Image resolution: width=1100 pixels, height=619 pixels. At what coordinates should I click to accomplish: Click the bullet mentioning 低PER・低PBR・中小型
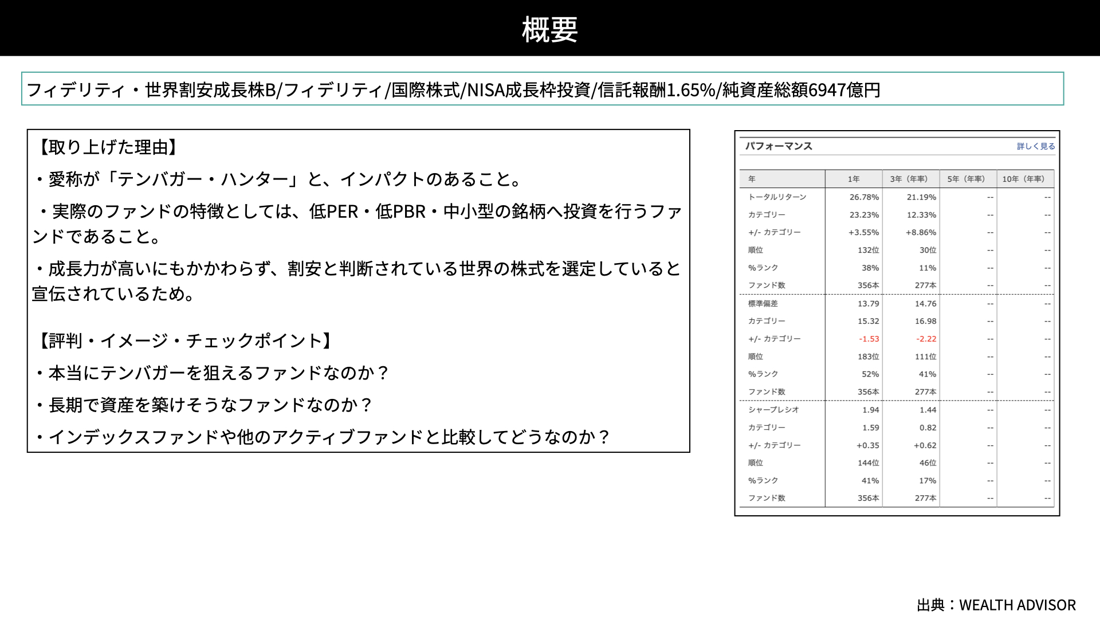[x=357, y=224]
